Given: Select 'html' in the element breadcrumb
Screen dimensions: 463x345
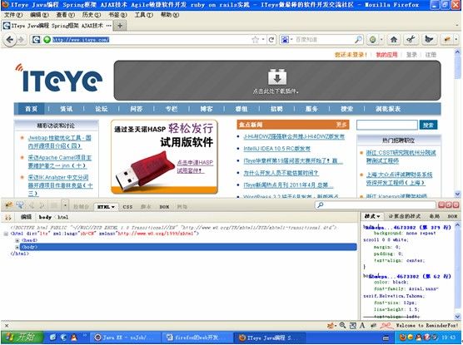Looking at the screenshot, I should 63,217.
